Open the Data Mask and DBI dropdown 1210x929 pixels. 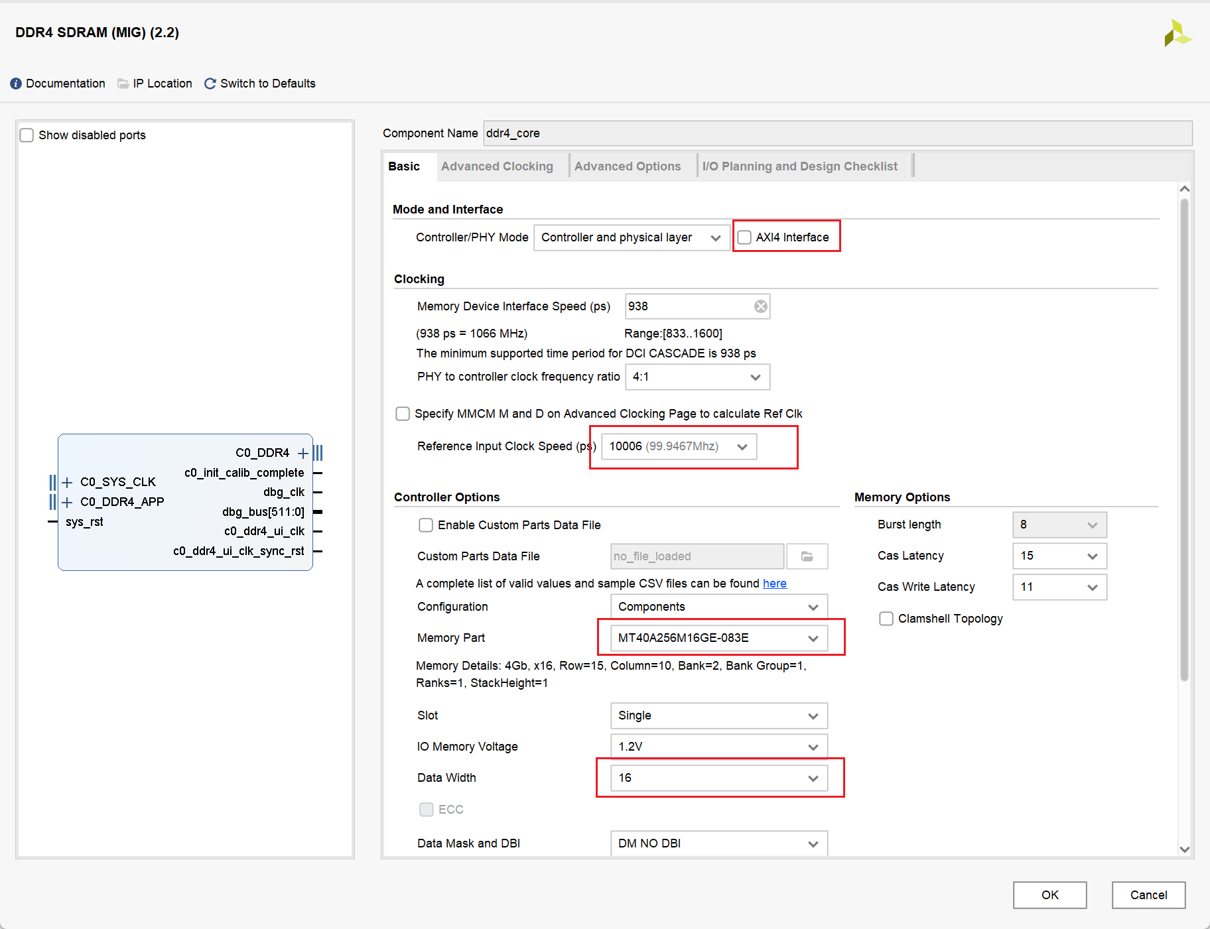[719, 843]
